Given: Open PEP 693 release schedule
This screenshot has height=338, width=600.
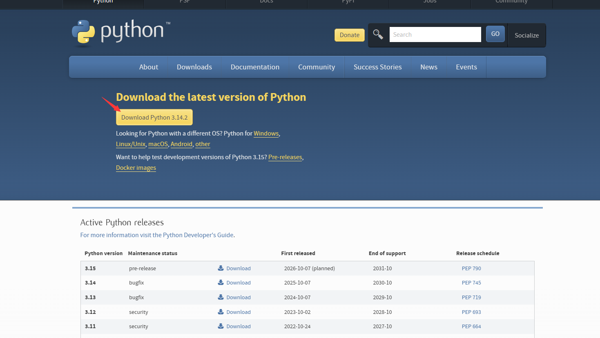Looking at the screenshot, I should point(471,312).
